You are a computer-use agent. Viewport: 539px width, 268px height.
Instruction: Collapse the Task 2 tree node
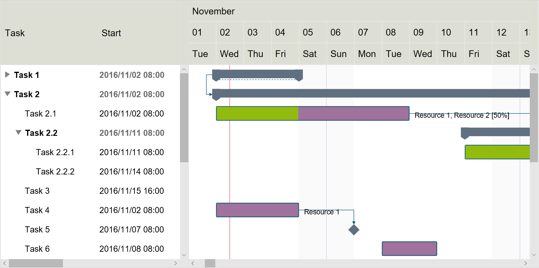(7, 94)
